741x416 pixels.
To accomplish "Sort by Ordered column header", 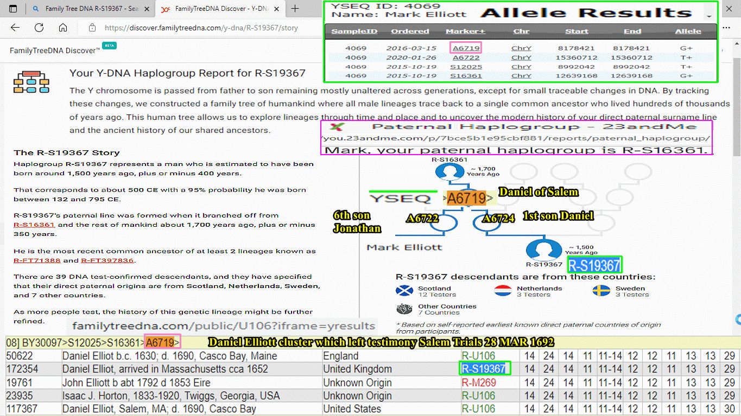I will pyautogui.click(x=410, y=31).
